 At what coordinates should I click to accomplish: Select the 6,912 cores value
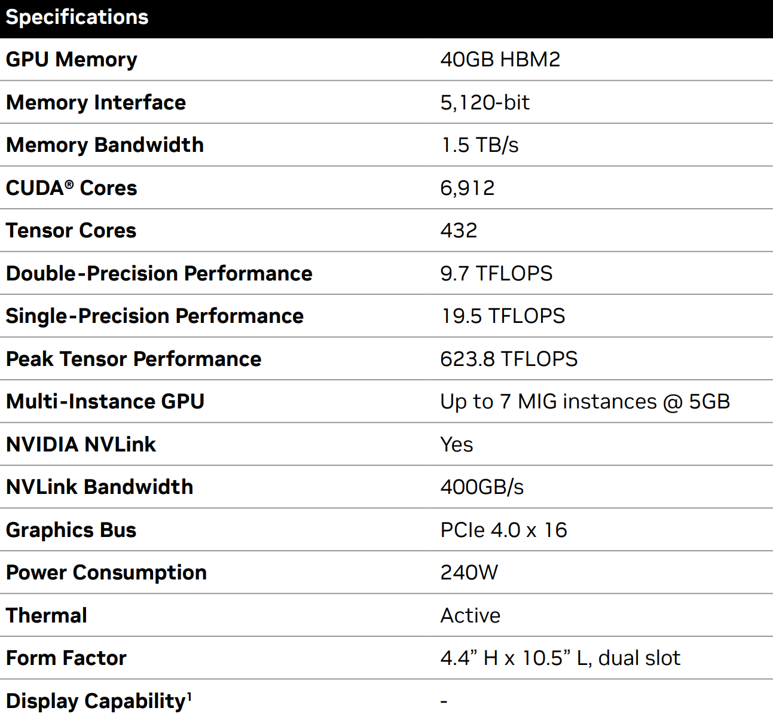tap(467, 188)
